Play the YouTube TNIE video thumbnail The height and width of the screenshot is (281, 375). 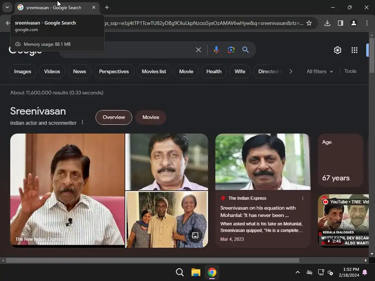(x=344, y=220)
